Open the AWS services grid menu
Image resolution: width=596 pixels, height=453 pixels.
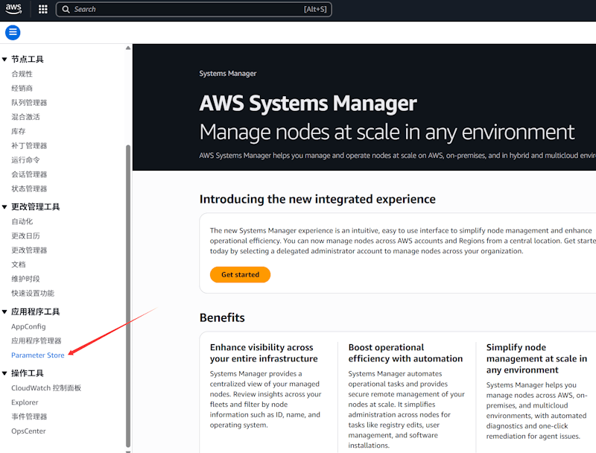pyautogui.click(x=42, y=10)
